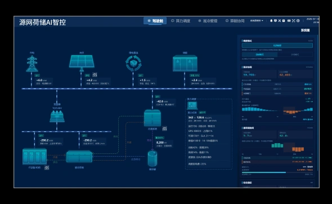Click the first row's cyan action tag

[308, 85]
